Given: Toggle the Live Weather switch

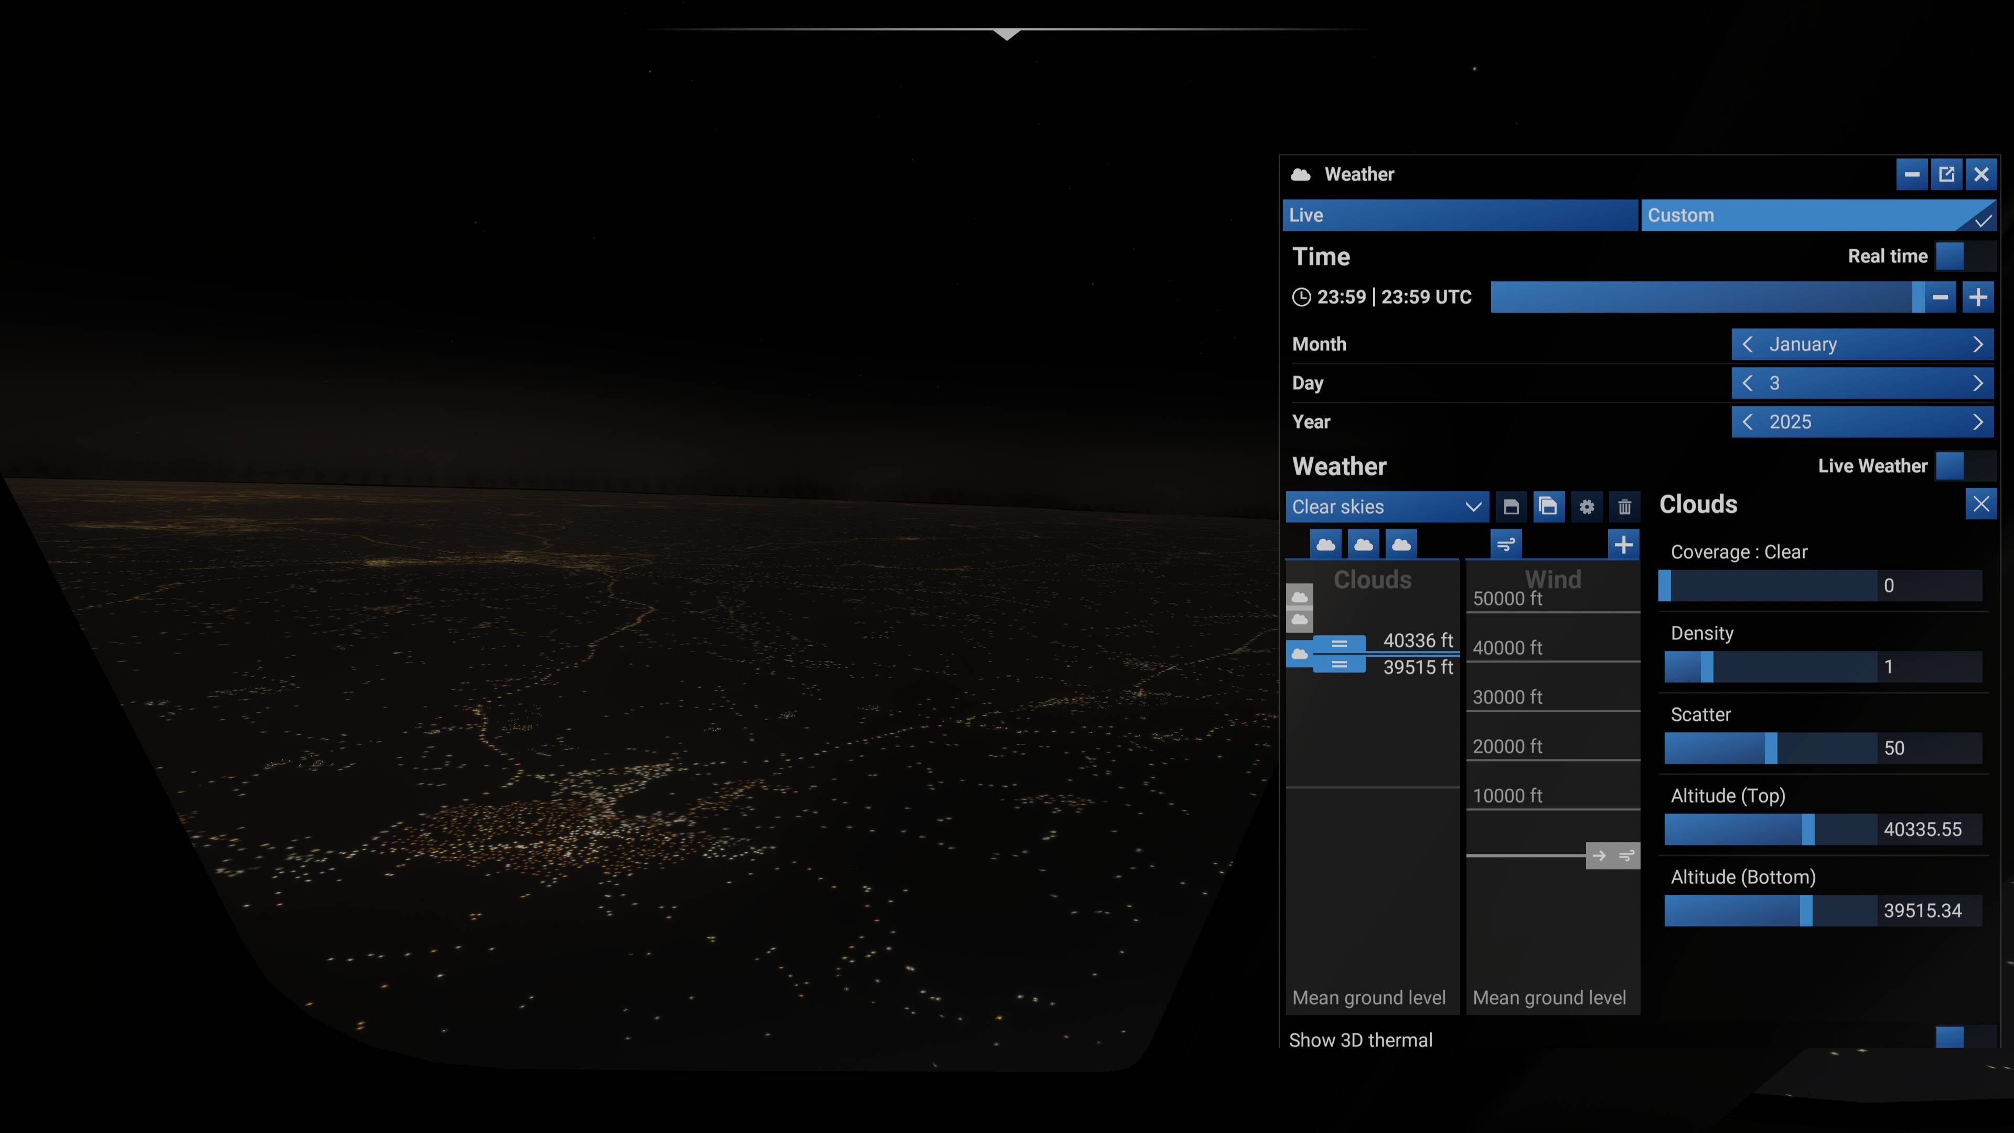Looking at the screenshot, I should pyautogui.click(x=1965, y=466).
